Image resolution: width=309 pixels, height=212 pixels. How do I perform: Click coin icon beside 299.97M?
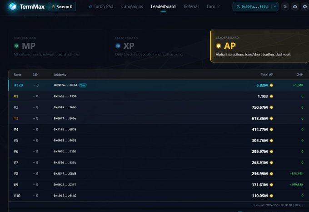[271, 151]
